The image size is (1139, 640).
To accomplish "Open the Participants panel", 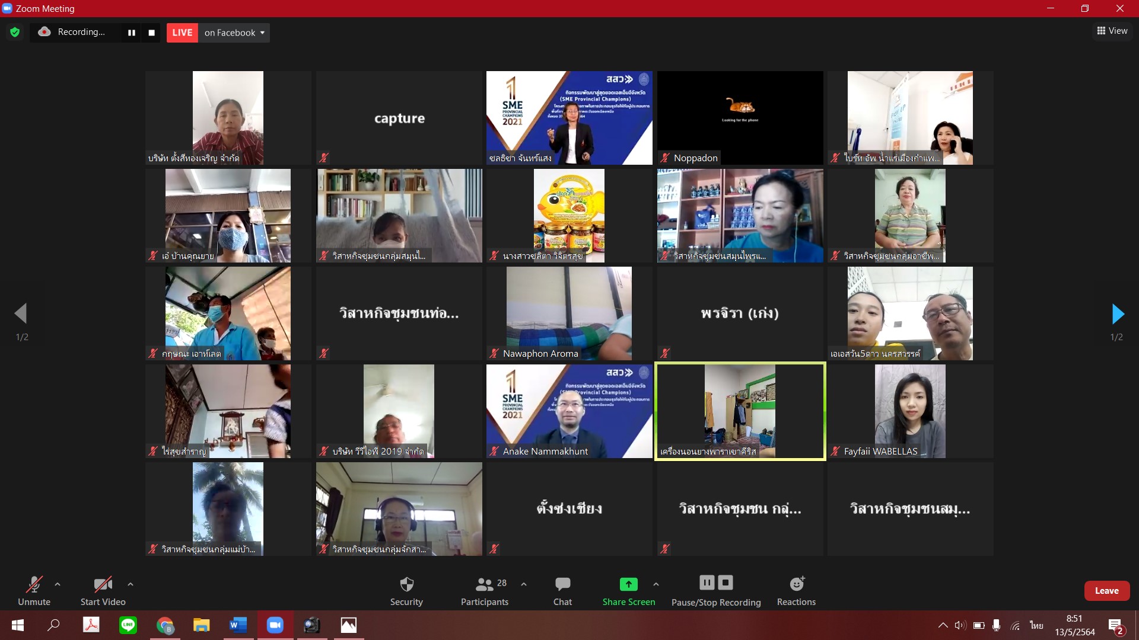I will click(485, 591).
